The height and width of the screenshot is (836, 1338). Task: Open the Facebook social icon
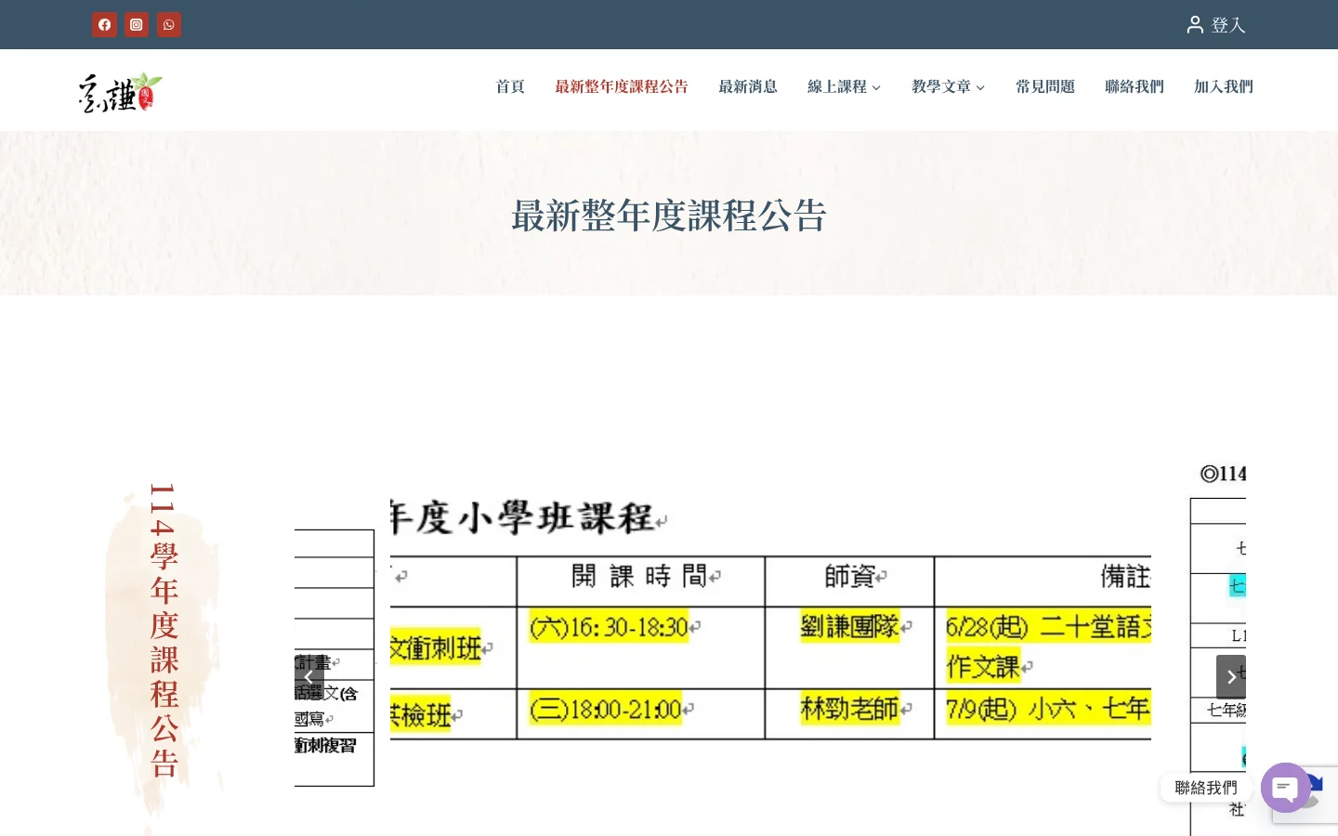pos(104,24)
